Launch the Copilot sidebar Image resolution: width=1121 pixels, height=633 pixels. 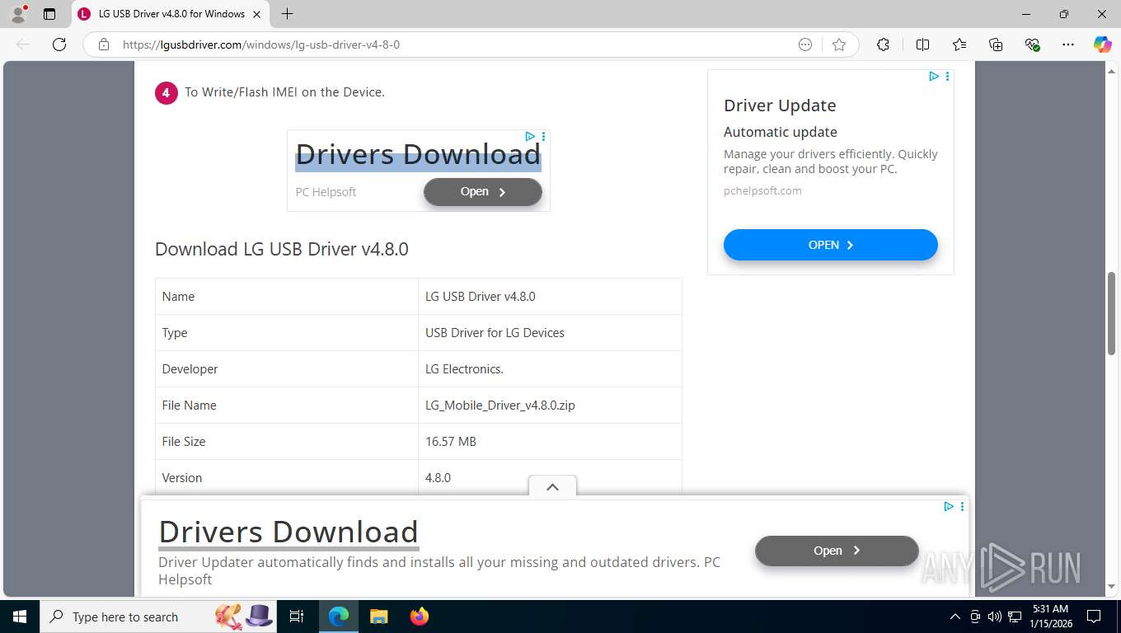1102,45
